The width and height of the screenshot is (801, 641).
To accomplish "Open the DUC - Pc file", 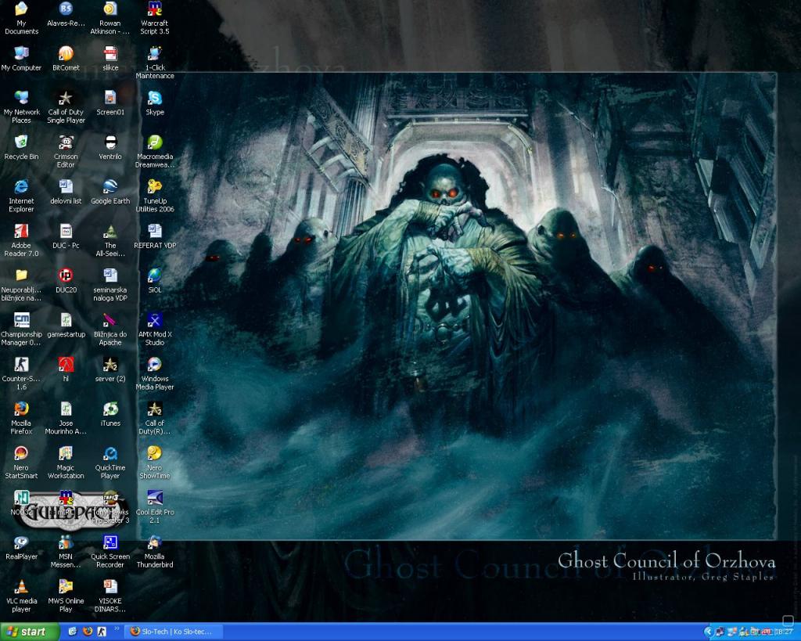I will 66,236.
